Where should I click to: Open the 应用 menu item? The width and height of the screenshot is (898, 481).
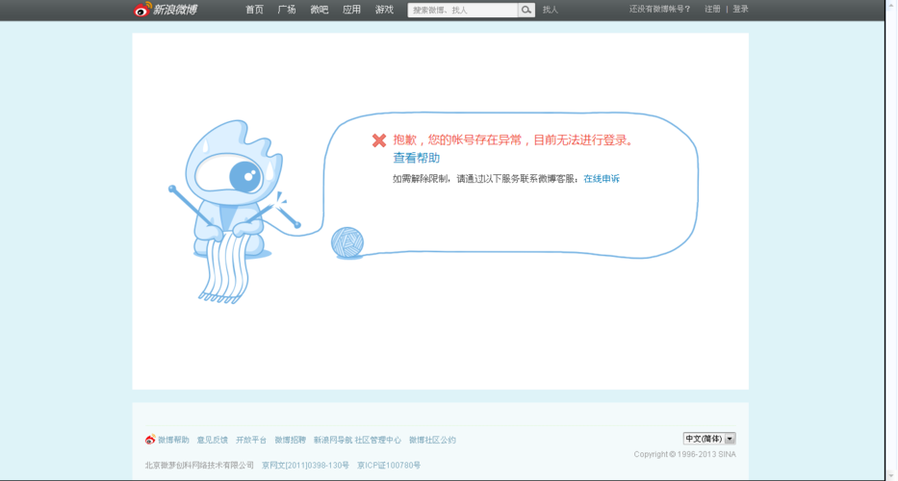tap(351, 10)
